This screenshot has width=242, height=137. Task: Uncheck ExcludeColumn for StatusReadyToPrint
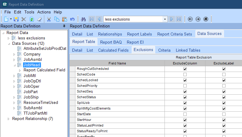point(185,131)
